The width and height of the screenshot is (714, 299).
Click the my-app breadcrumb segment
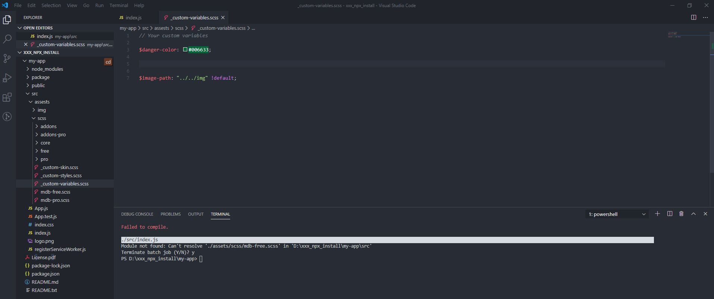click(128, 28)
